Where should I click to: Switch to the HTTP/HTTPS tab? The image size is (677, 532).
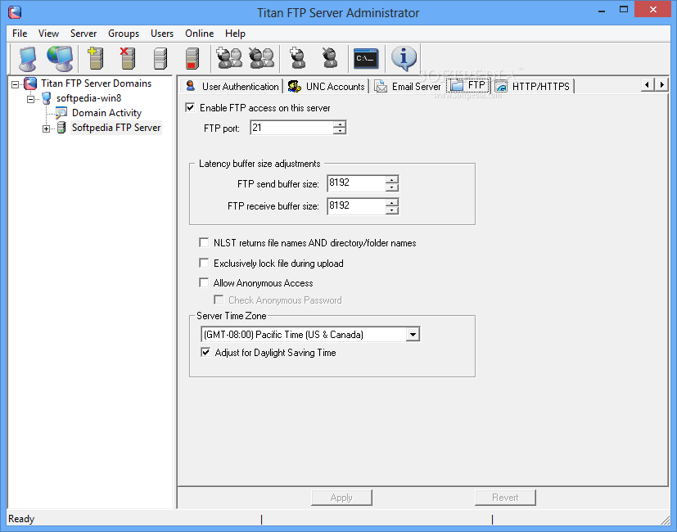click(533, 87)
